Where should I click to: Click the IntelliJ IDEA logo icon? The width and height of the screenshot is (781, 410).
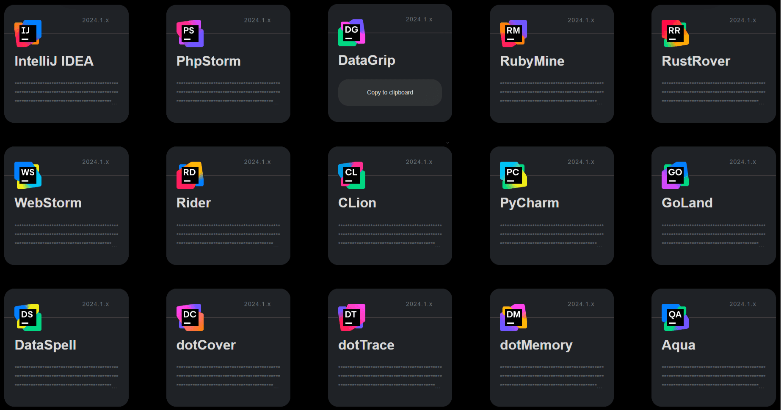[28, 33]
